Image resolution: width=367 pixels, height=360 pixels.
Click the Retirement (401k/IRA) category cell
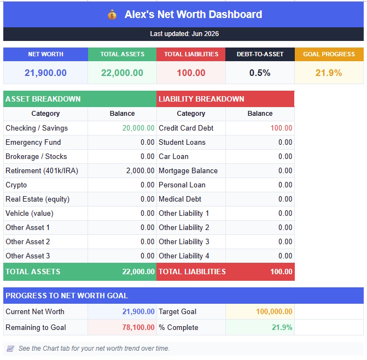pos(45,170)
